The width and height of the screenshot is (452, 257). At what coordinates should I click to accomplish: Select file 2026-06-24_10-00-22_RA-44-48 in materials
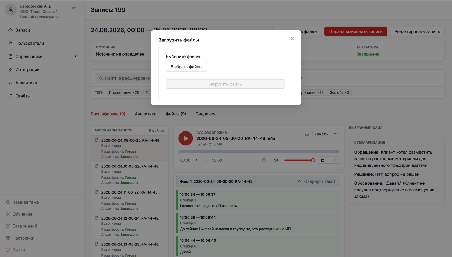130,174
